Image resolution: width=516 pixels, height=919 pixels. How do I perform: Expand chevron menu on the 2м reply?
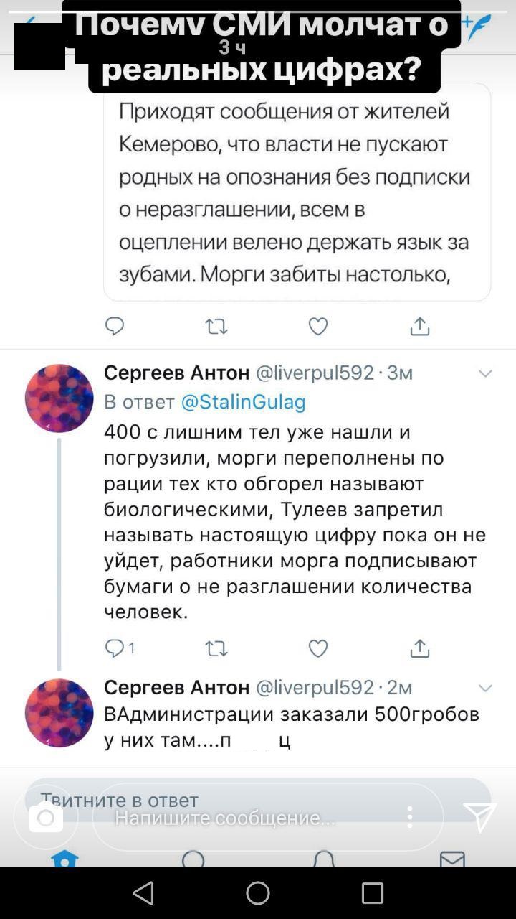(485, 688)
